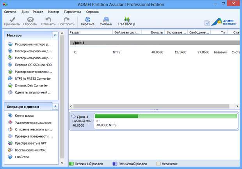Sort by the Использовано column header
Viewport: 242px width, 169px height.
(176, 32)
